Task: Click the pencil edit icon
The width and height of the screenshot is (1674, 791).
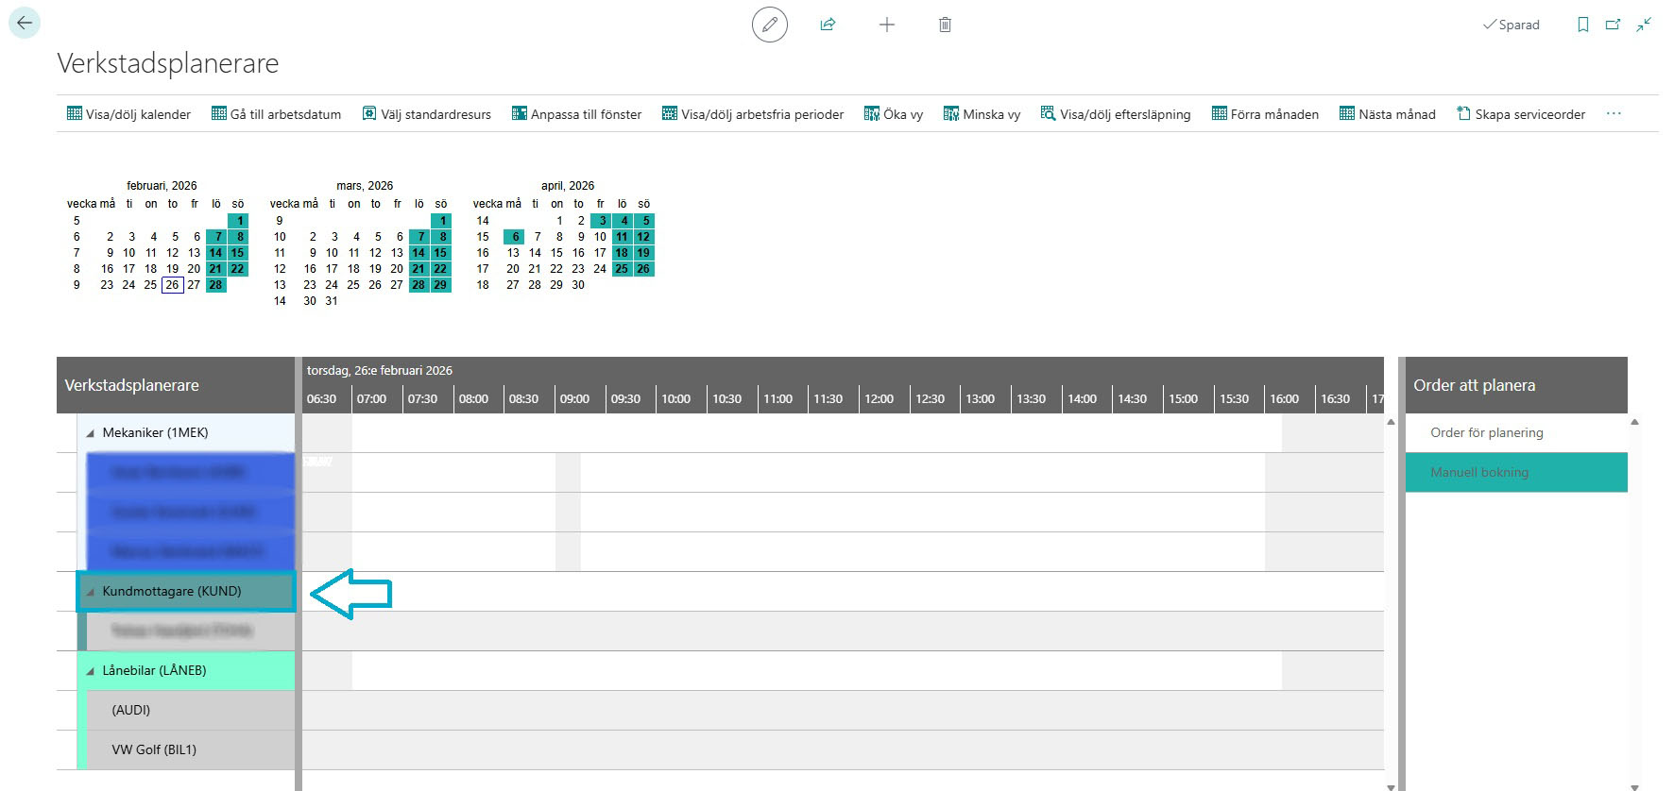Action: coord(769,25)
